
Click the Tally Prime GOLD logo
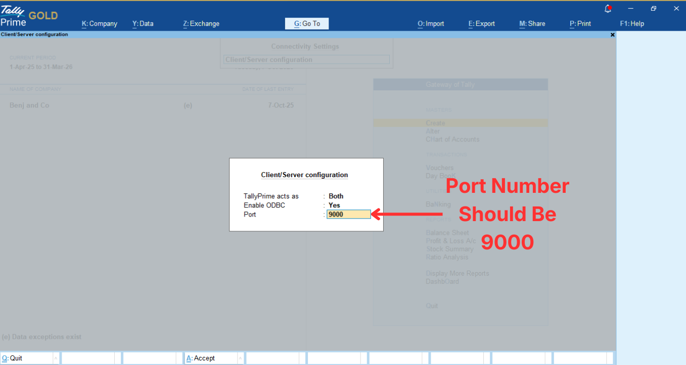tap(29, 15)
